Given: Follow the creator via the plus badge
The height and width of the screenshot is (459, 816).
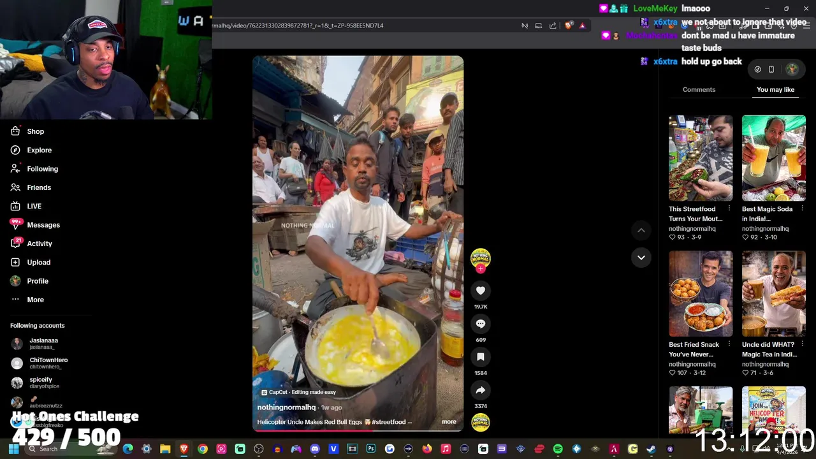Looking at the screenshot, I should (481, 269).
